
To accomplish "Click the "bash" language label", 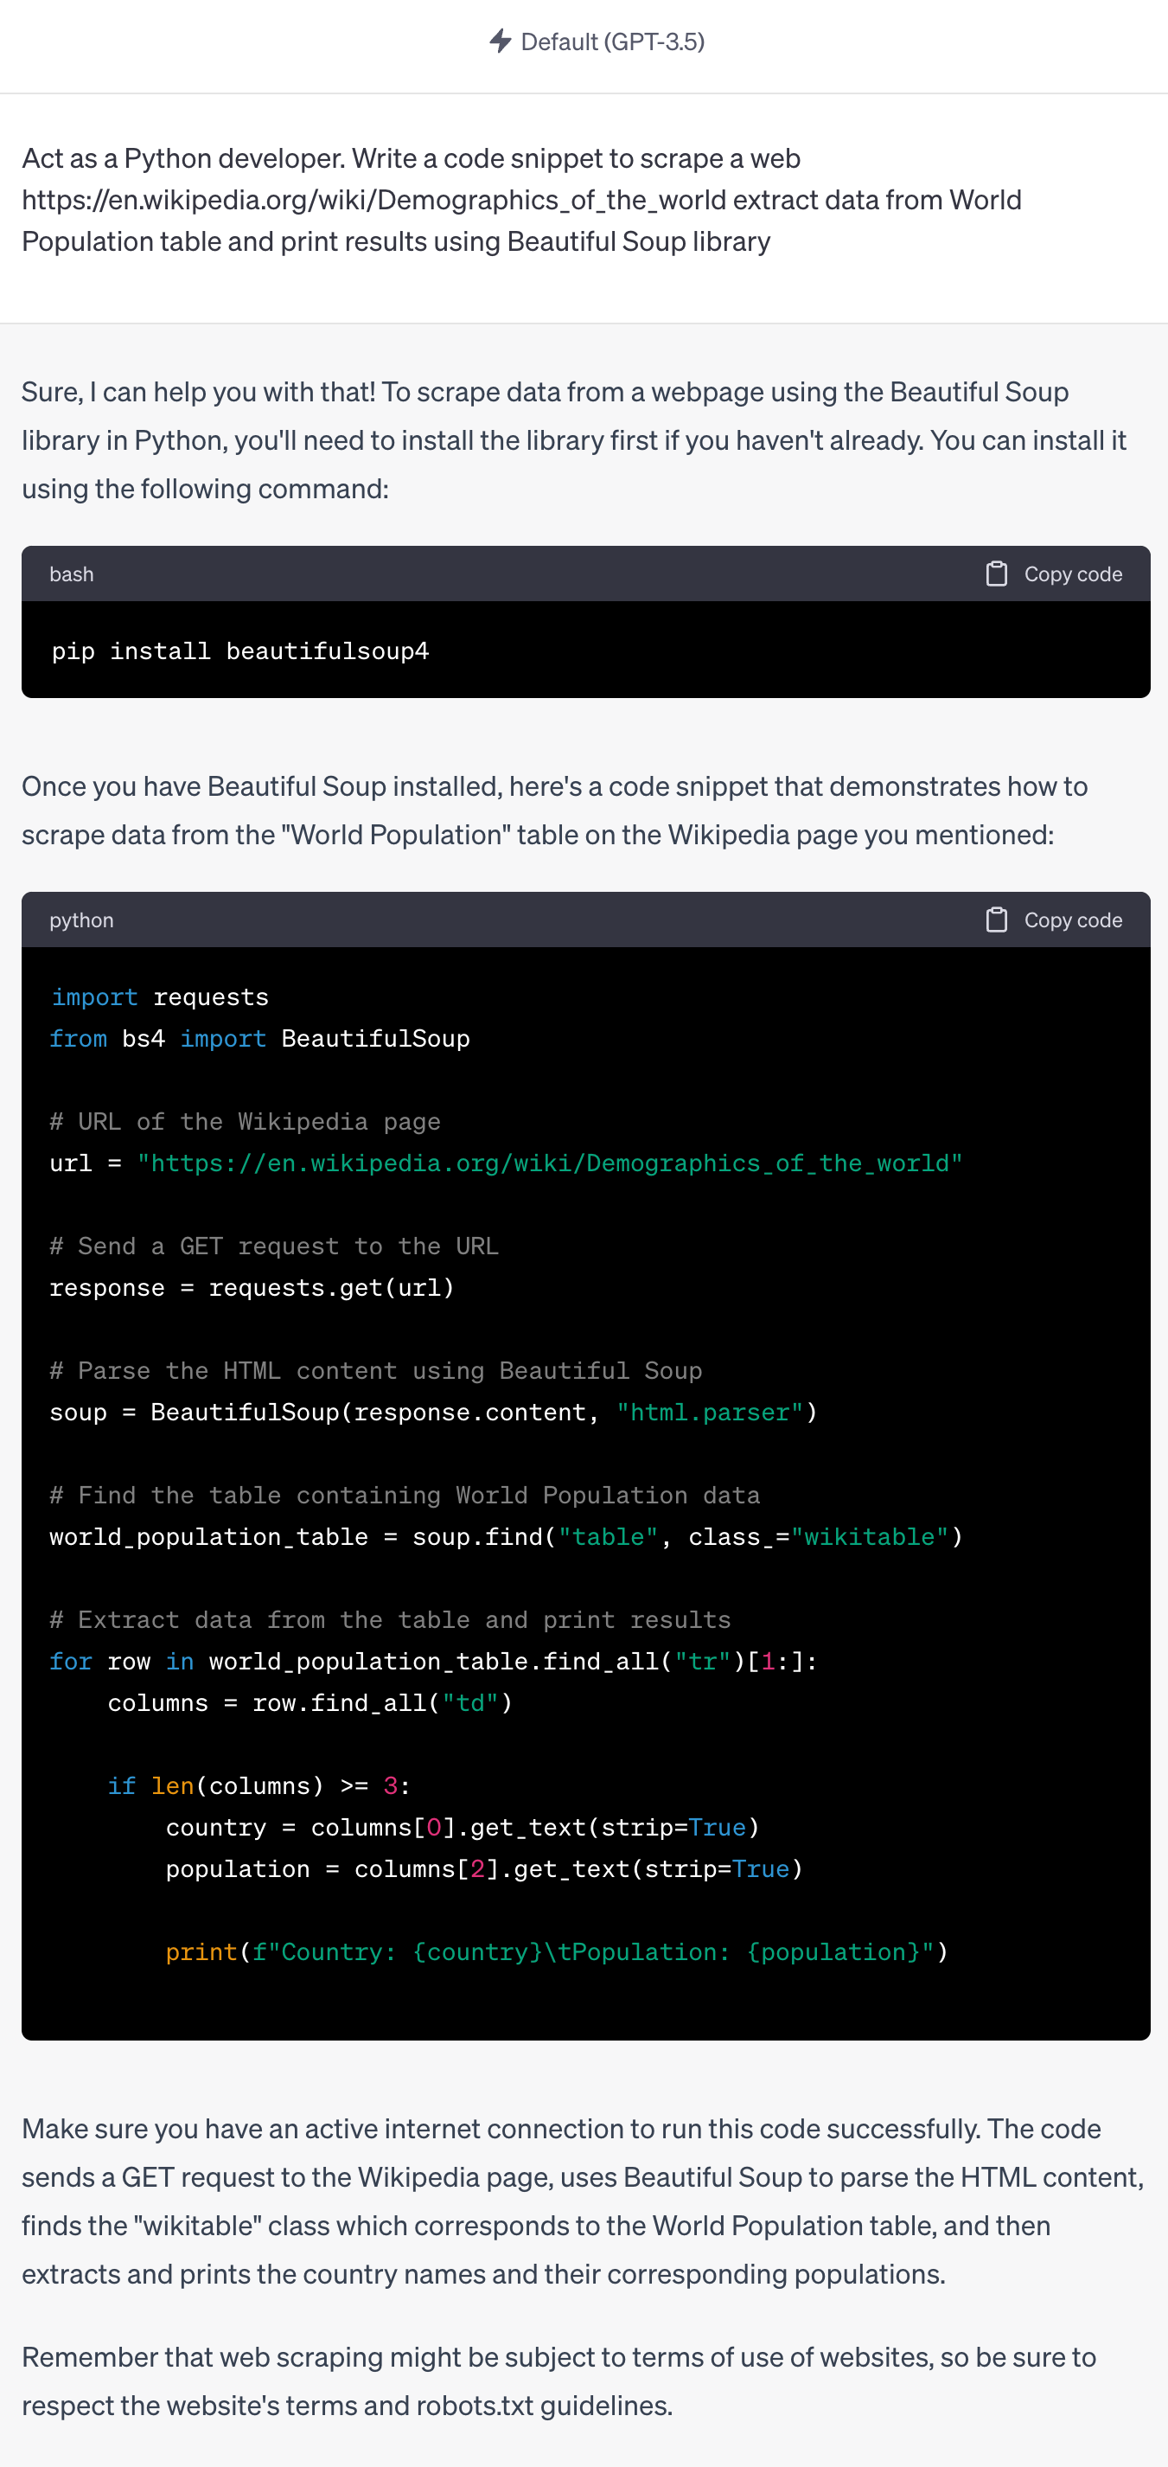I will [72, 573].
